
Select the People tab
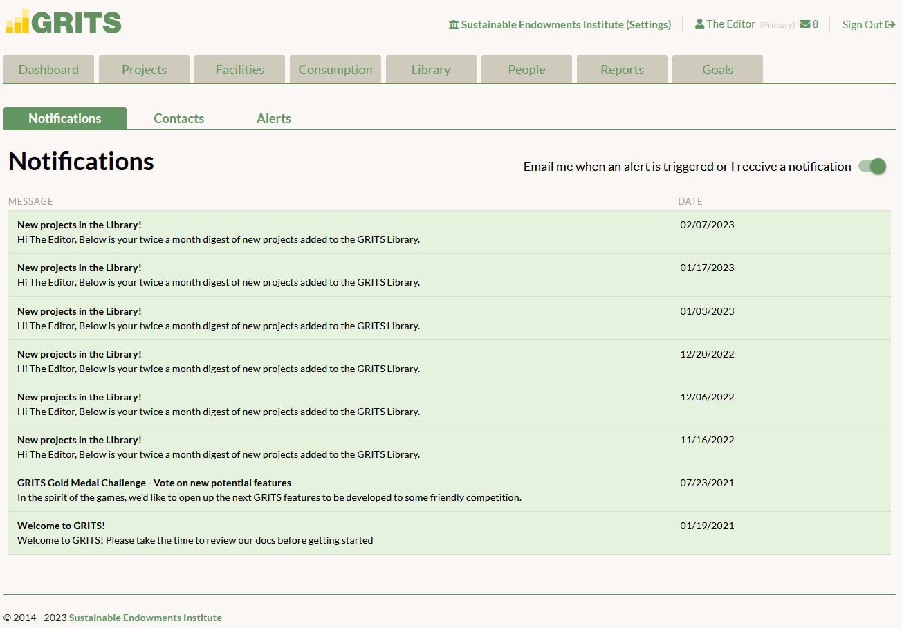[x=526, y=69]
